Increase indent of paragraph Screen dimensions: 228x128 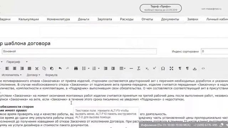(113, 68)
